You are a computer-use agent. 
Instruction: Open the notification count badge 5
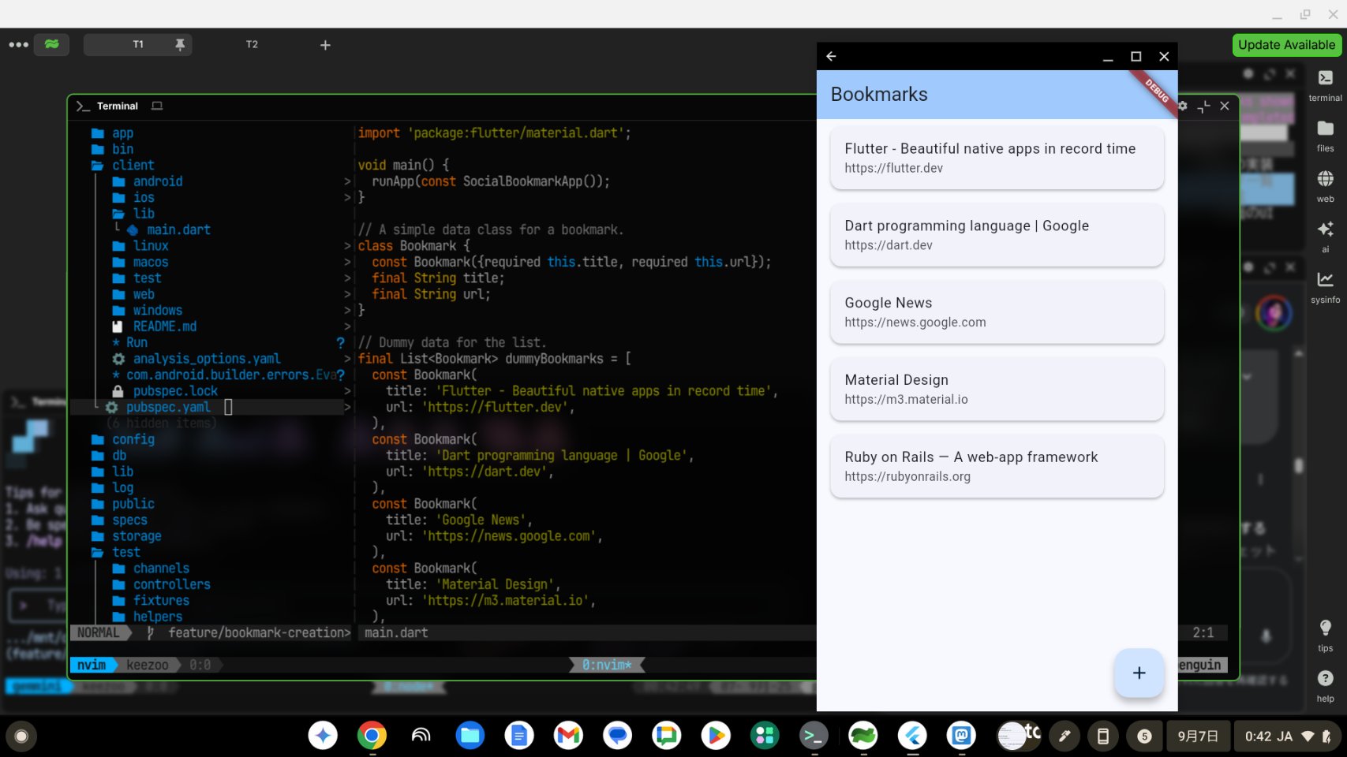pyautogui.click(x=1144, y=736)
